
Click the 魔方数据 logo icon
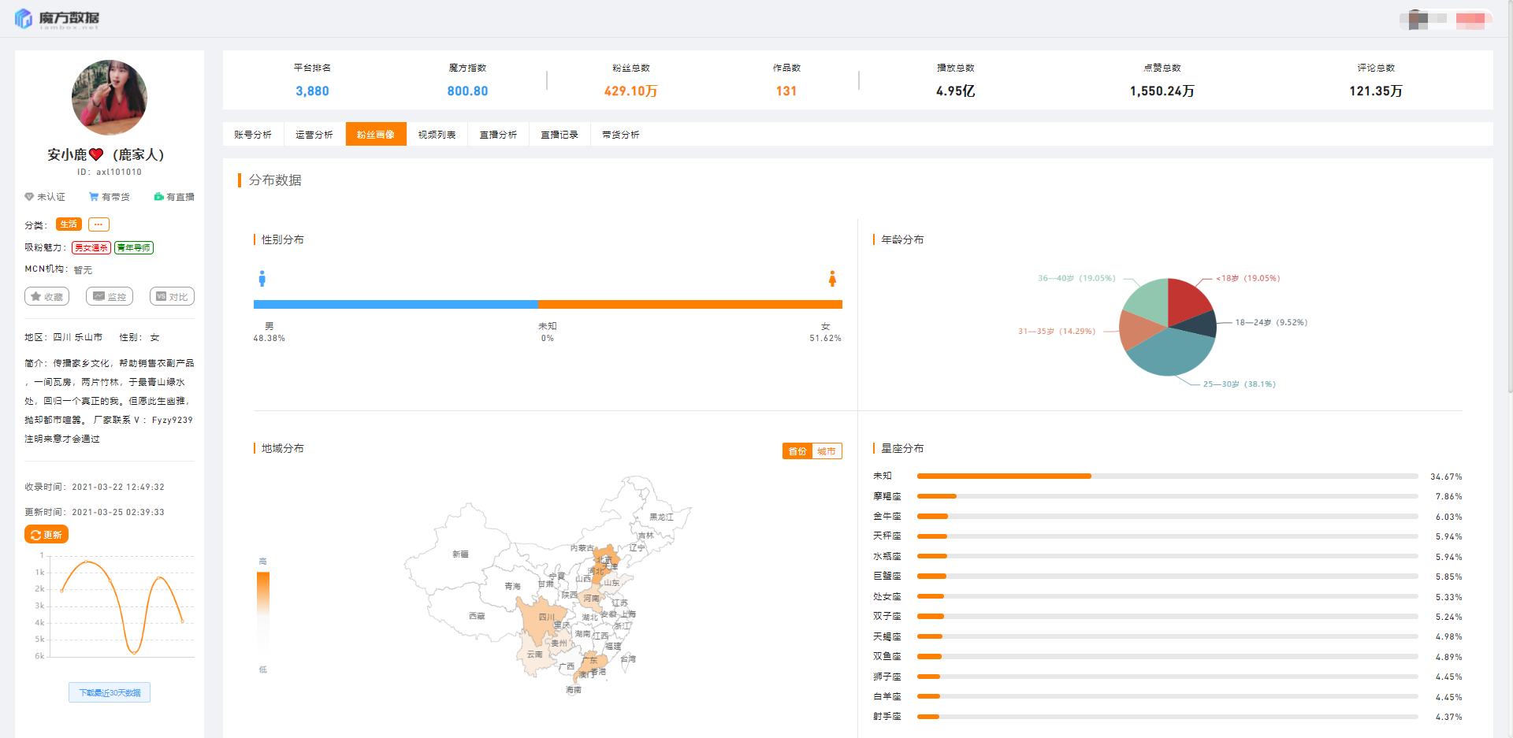click(24, 18)
